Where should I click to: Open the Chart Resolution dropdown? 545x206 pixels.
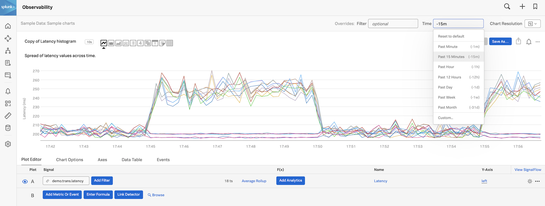[x=532, y=24]
